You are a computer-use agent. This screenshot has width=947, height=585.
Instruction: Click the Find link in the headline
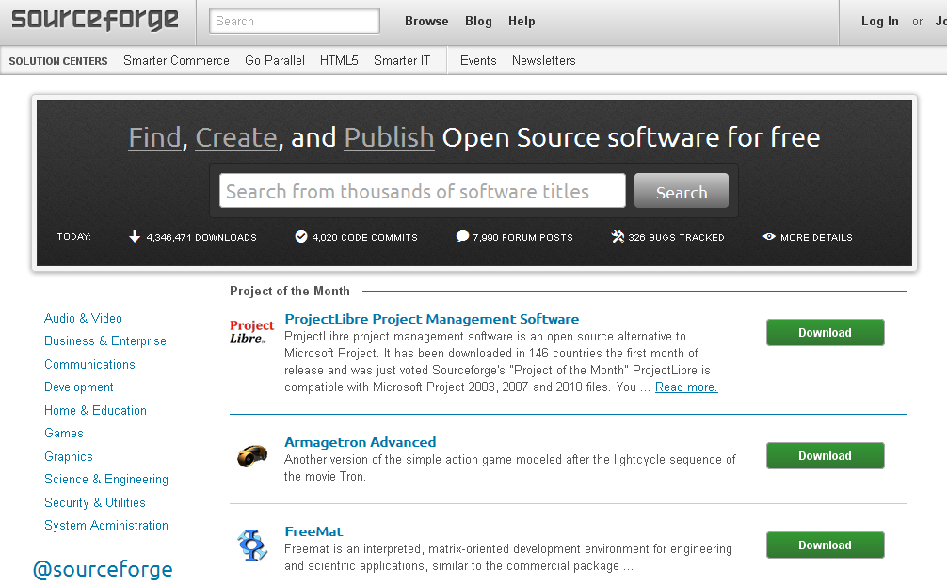pyautogui.click(x=154, y=137)
